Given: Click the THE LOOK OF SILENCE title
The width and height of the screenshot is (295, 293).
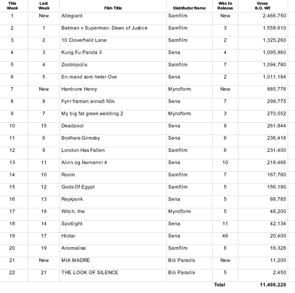Looking at the screenshot, I should tap(90, 272).
